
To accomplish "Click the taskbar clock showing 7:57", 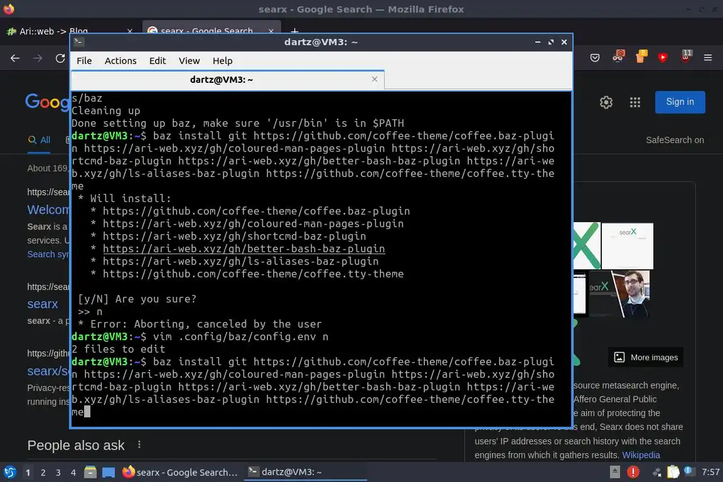I will coord(710,472).
